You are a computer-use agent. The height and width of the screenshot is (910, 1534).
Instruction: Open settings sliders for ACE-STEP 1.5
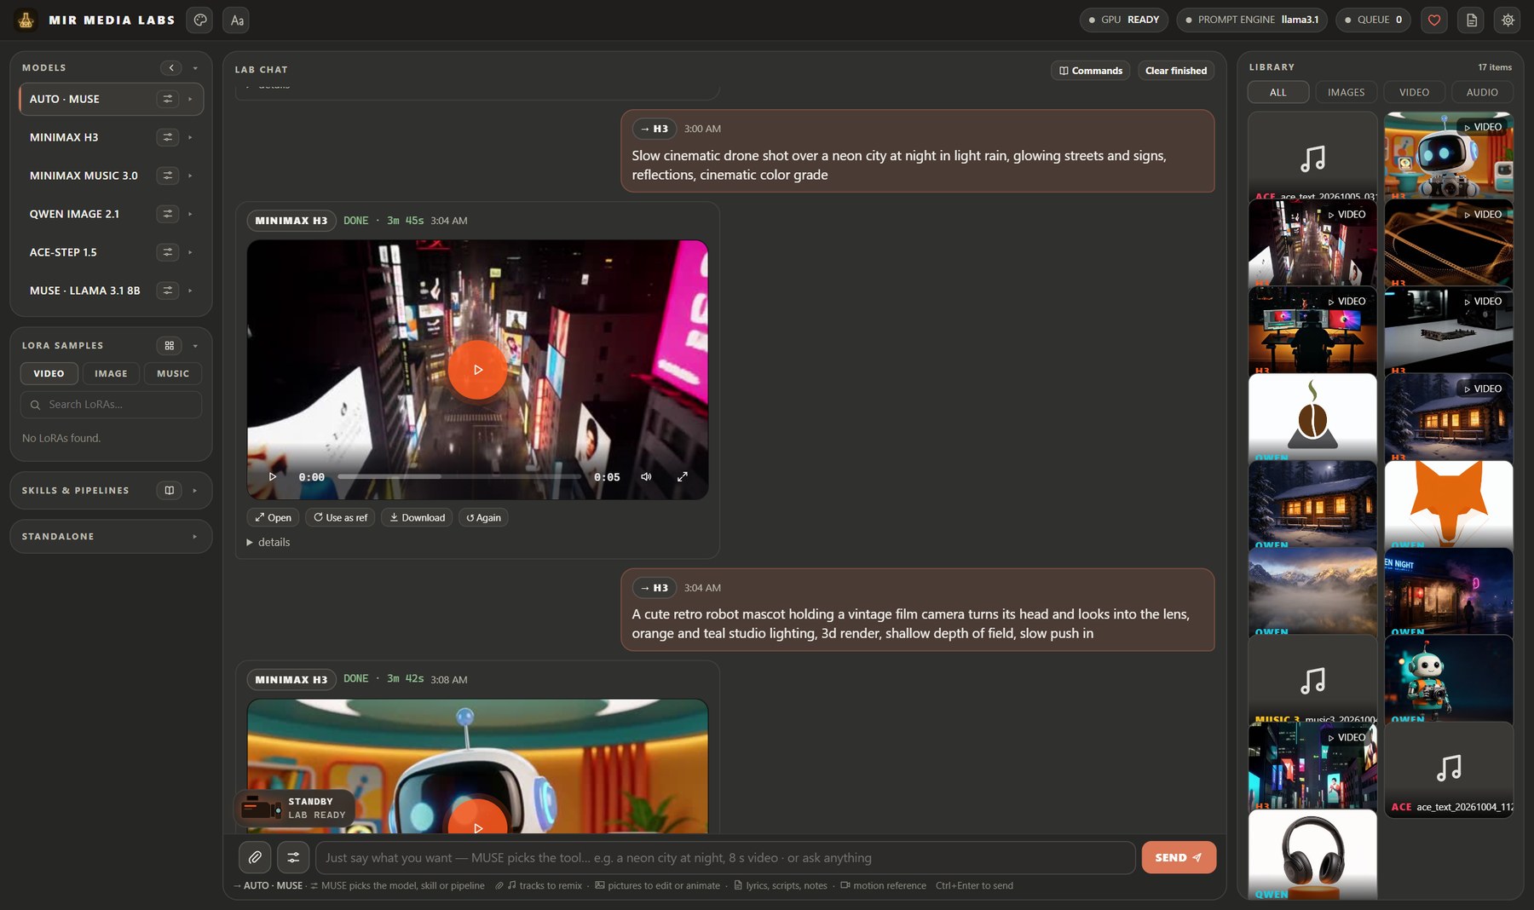[168, 252]
